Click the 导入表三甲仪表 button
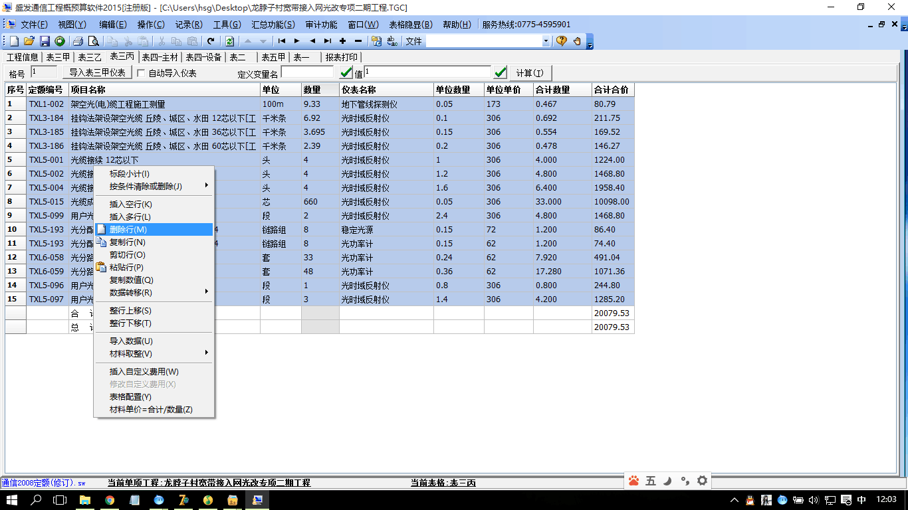This screenshot has height=510, width=908. (x=97, y=72)
